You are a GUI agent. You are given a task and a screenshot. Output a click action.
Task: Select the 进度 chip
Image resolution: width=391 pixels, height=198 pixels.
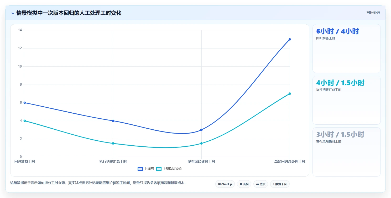coord(260,184)
